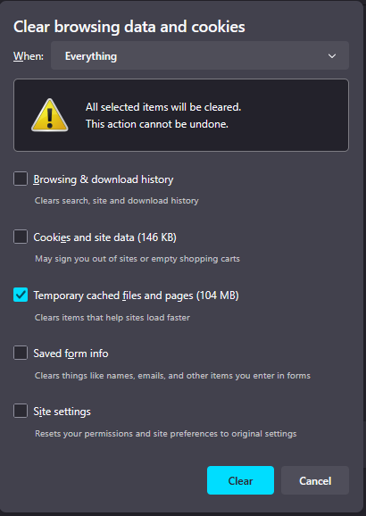Open the When time range dropdown
The image size is (366, 516).
coord(200,55)
